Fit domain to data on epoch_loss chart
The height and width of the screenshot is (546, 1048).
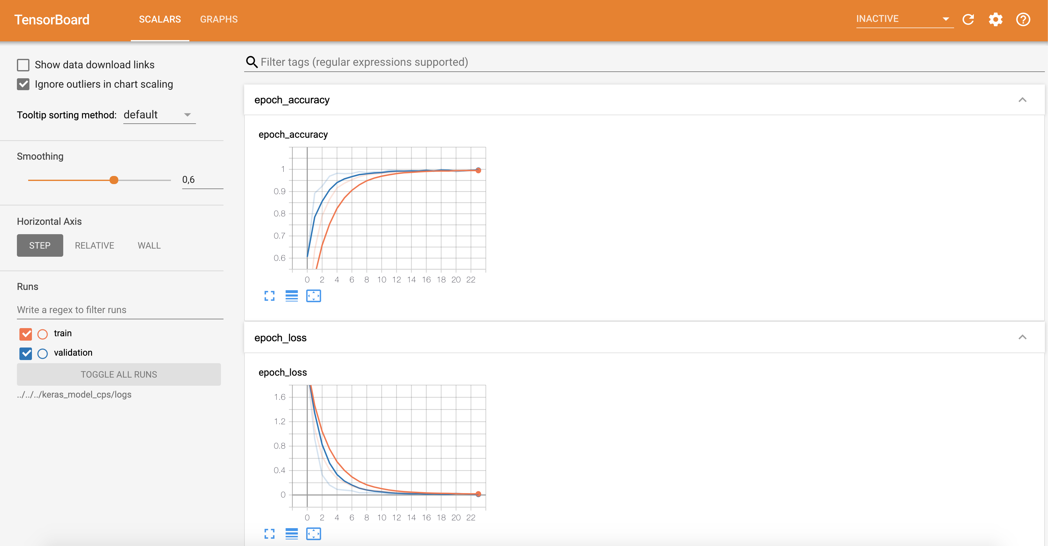coord(313,533)
